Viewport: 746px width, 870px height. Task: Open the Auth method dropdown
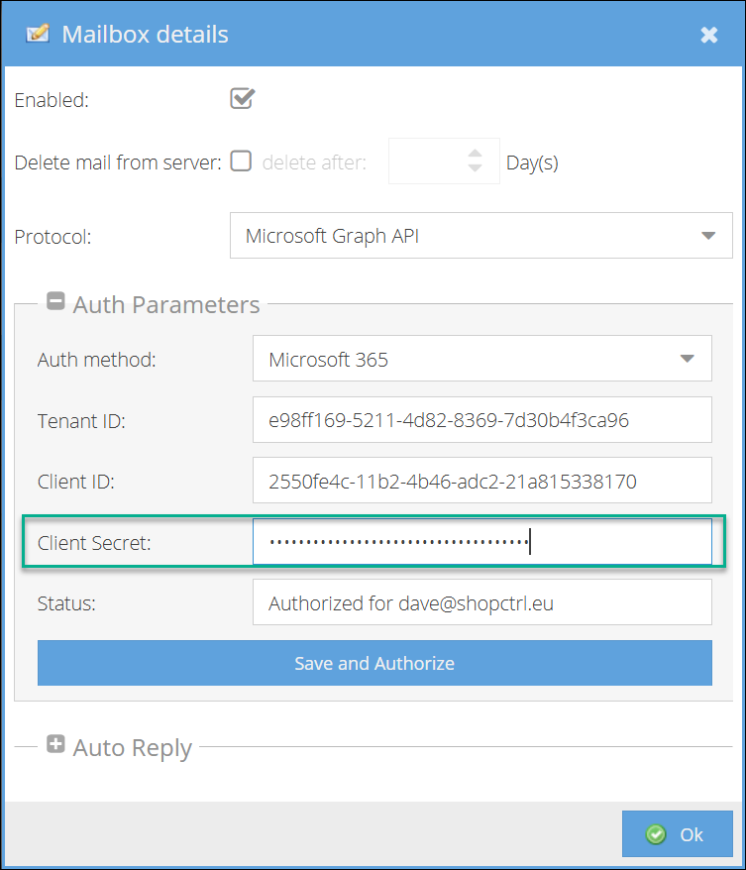tap(482, 359)
